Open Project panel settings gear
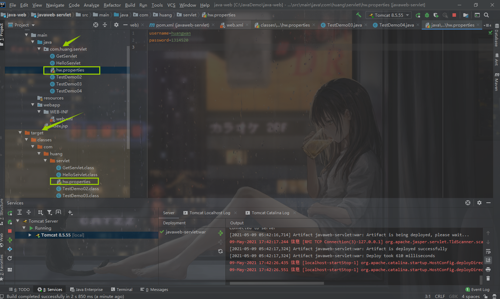 coord(116,25)
